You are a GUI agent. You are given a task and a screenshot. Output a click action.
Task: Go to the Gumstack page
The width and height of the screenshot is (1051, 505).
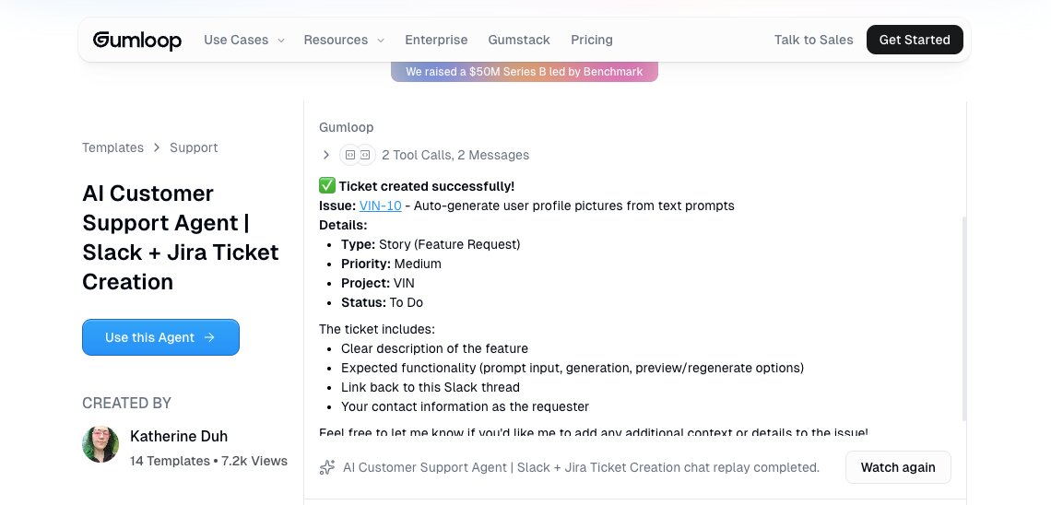(x=519, y=41)
